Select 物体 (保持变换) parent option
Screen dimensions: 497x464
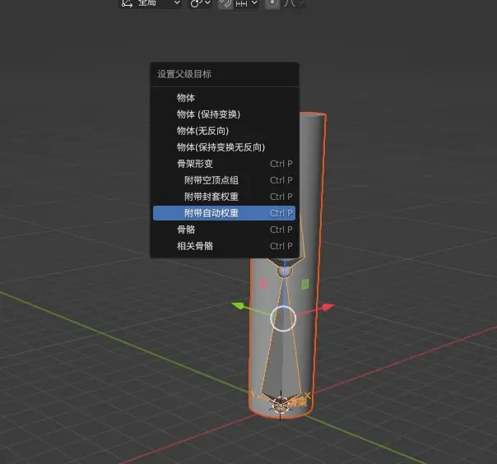coord(224,114)
